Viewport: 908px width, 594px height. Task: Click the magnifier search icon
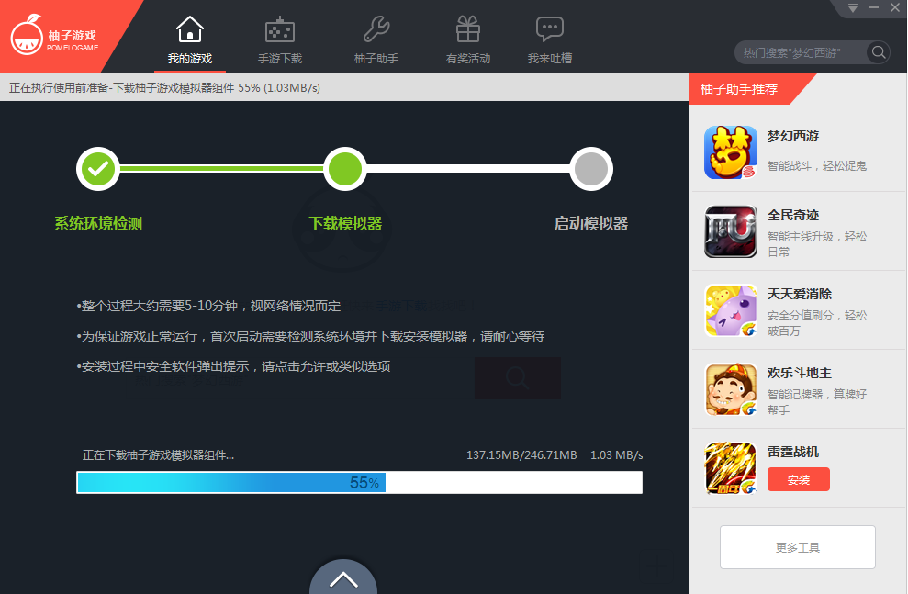(879, 52)
